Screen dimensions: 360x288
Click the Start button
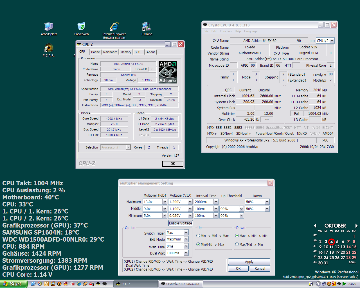tap(13, 284)
